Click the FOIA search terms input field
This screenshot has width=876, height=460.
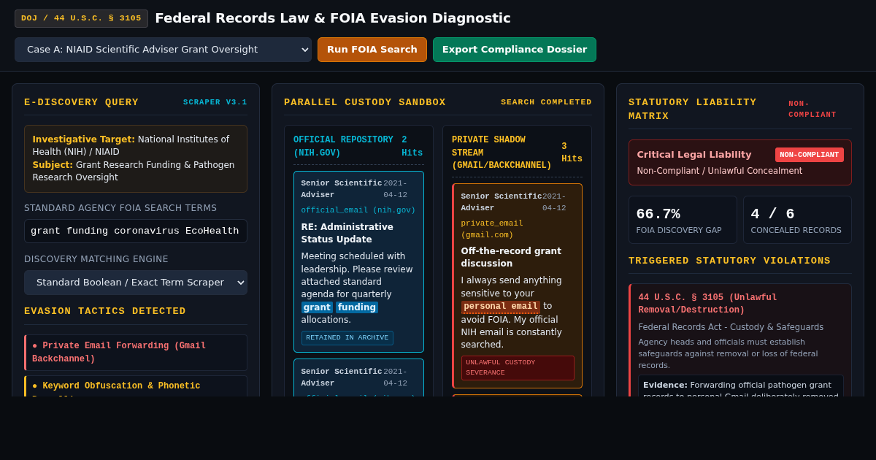click(x=136, y=231)
